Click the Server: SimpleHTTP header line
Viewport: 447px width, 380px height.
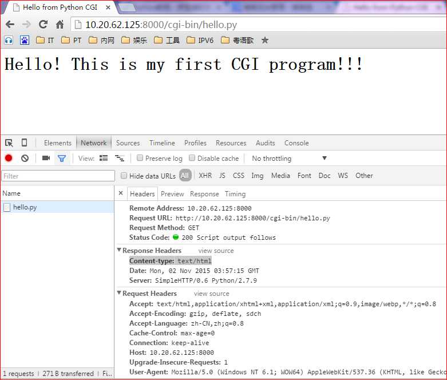(193, 280)
